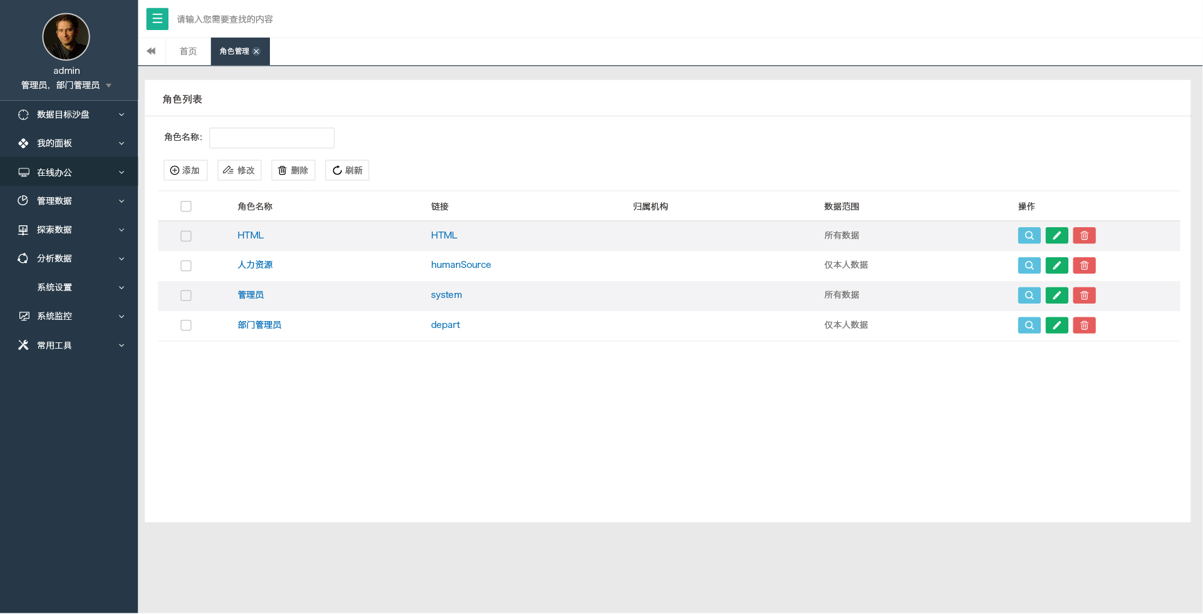Expand the 数据目标沙盘 sidebar menu
Screen dimensions: 1203x614
point(69,115)
